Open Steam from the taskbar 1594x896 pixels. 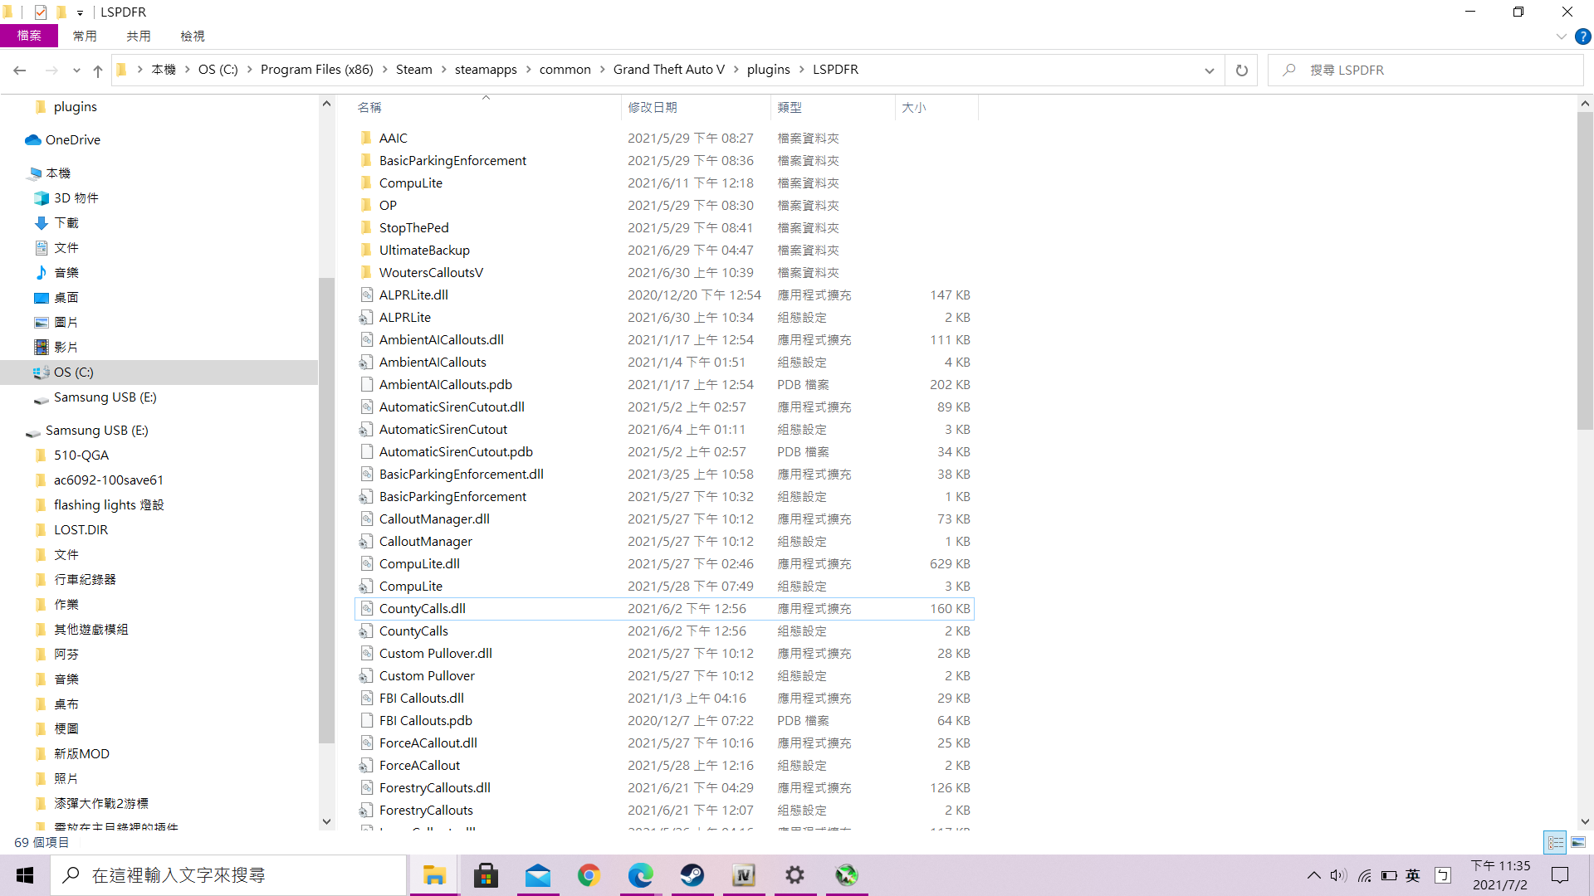(692, 875)
